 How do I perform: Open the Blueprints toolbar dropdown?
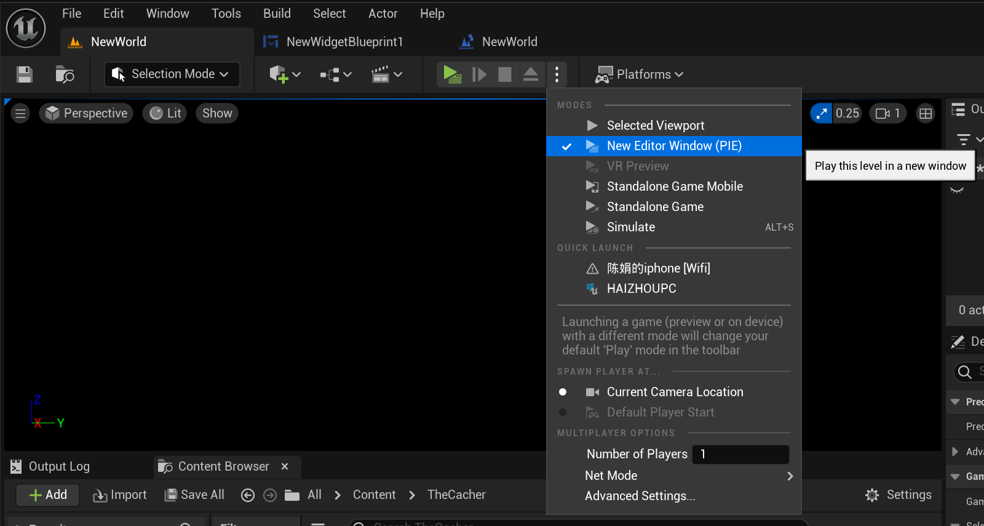coord(336,74)
